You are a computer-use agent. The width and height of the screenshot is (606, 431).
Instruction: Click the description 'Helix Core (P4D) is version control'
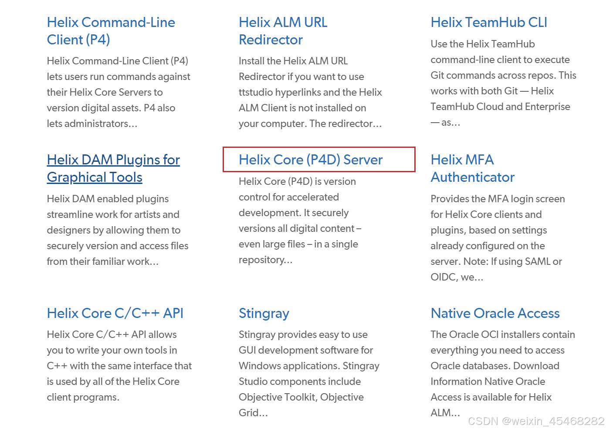point(300,221)
